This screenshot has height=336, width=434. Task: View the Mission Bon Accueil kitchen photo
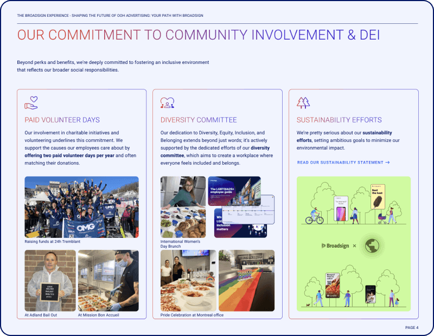point(108,280)
